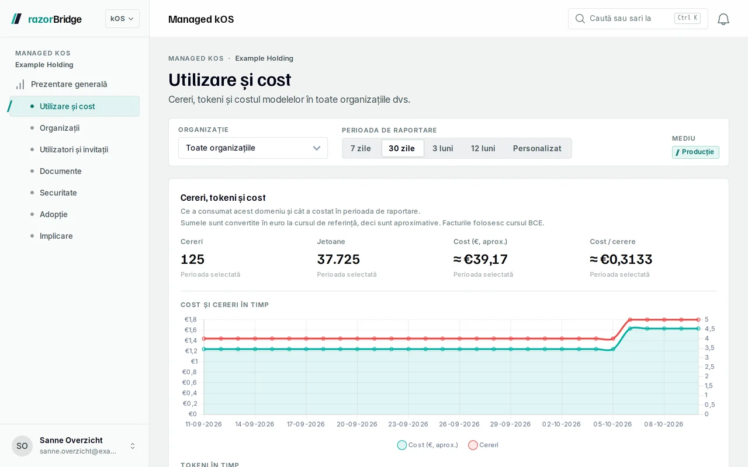Switch to the 3 luni period
The image size is (748, 467).
pyautogui.click(x=443, y=148)
